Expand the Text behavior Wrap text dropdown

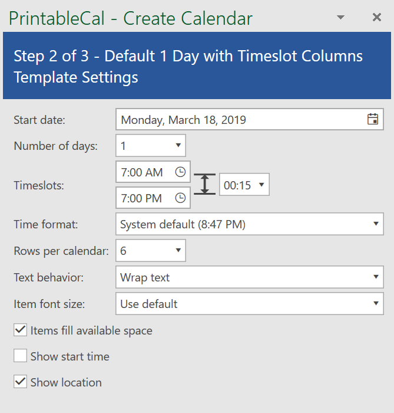(376, 277)
